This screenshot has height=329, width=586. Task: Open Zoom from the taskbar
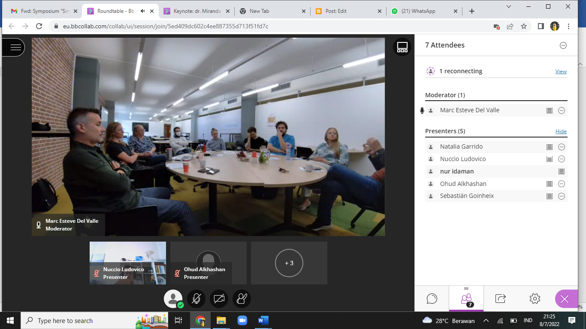pos(242,320)
